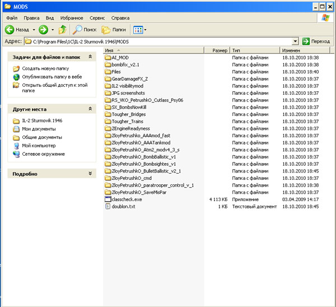The height and width of the screenshot is (307, 336).
Task: Toggle the Folders (Папки) pane
Action: pyautogui.click(x=113, y=29)
